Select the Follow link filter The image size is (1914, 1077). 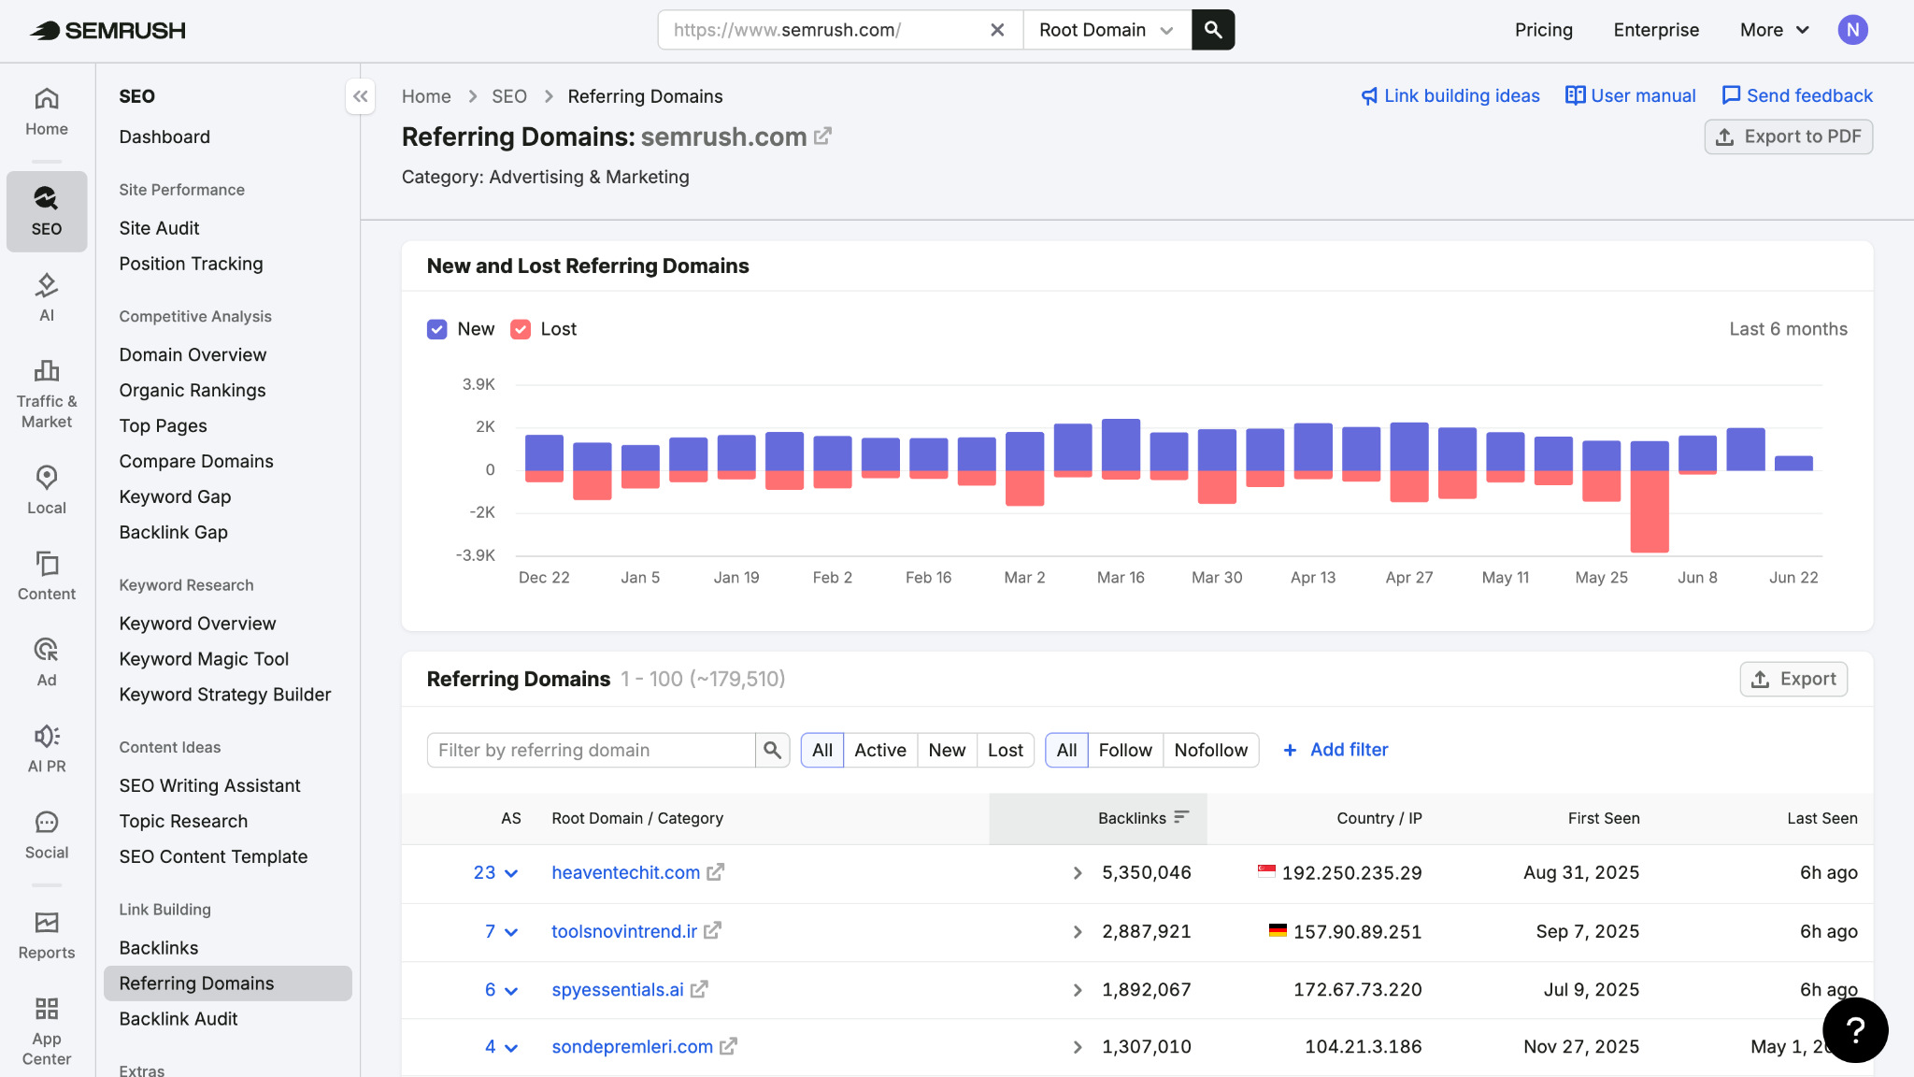(1125, 750)
